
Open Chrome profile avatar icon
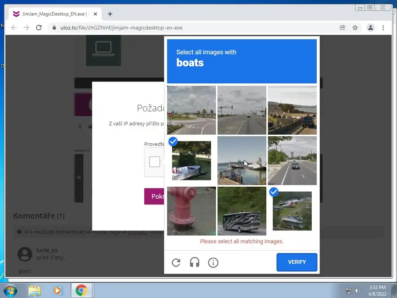(370, 28)
